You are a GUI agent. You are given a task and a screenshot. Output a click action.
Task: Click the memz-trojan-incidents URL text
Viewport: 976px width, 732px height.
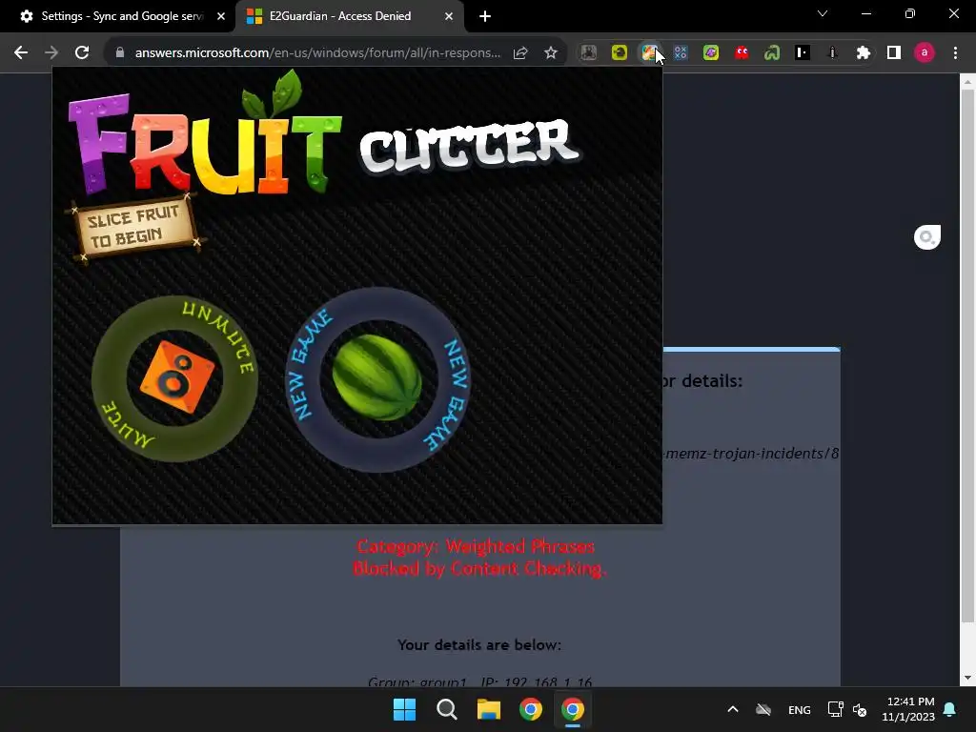pos(751,453)
